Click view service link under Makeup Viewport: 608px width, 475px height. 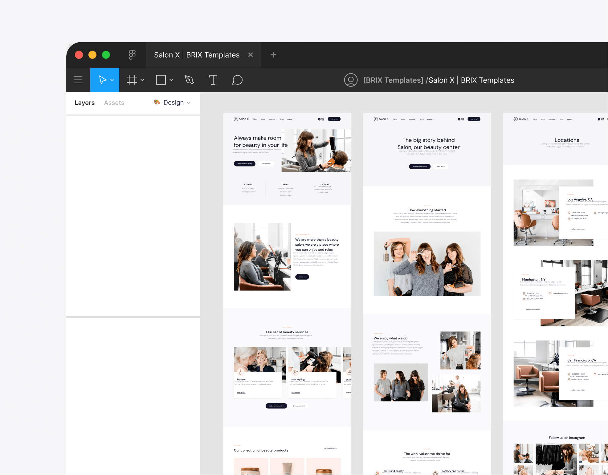(241, 392)
